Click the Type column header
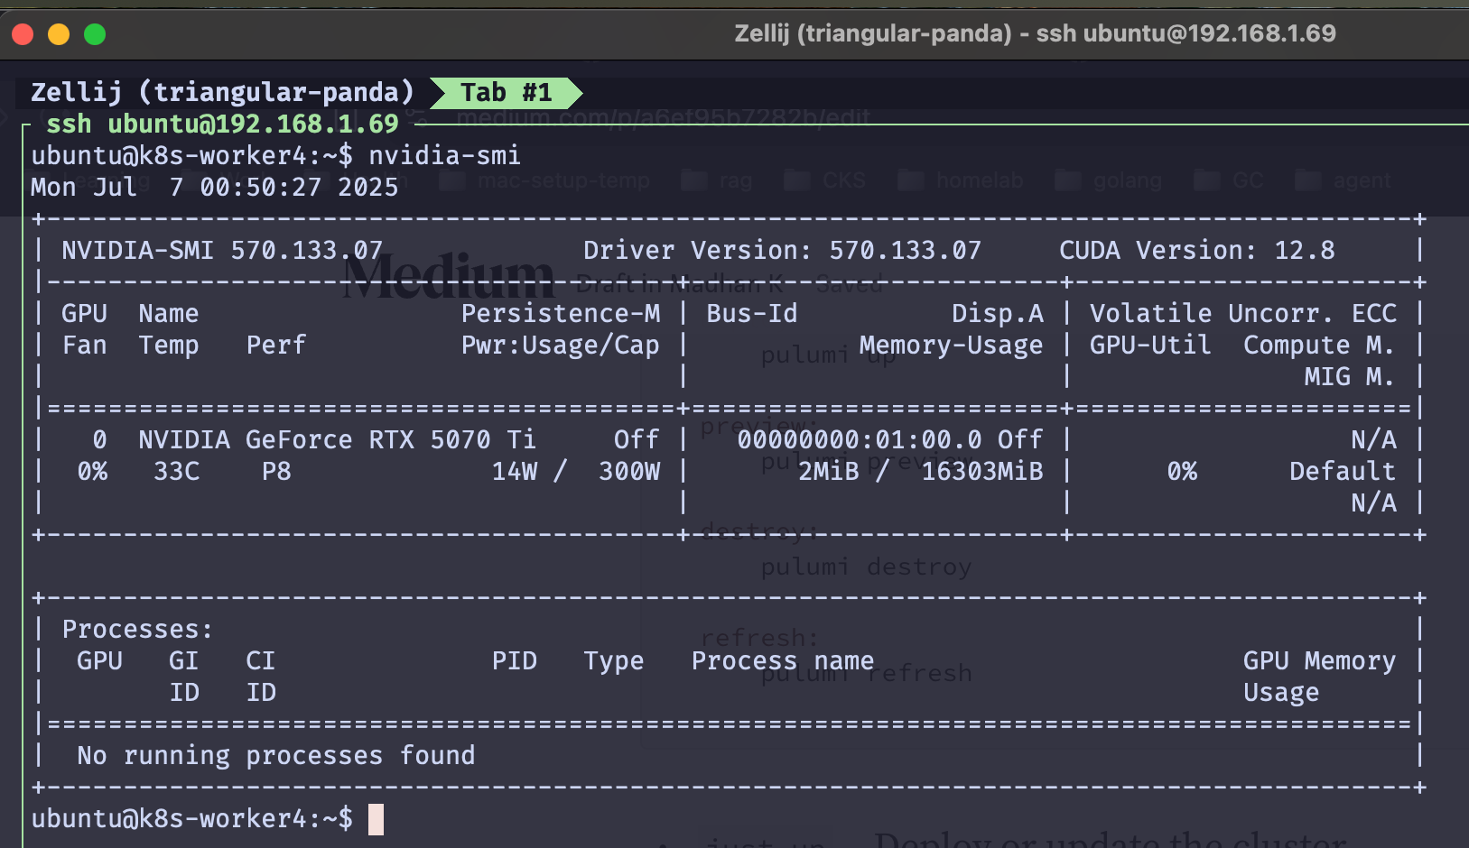 click(x=614, y=660)
